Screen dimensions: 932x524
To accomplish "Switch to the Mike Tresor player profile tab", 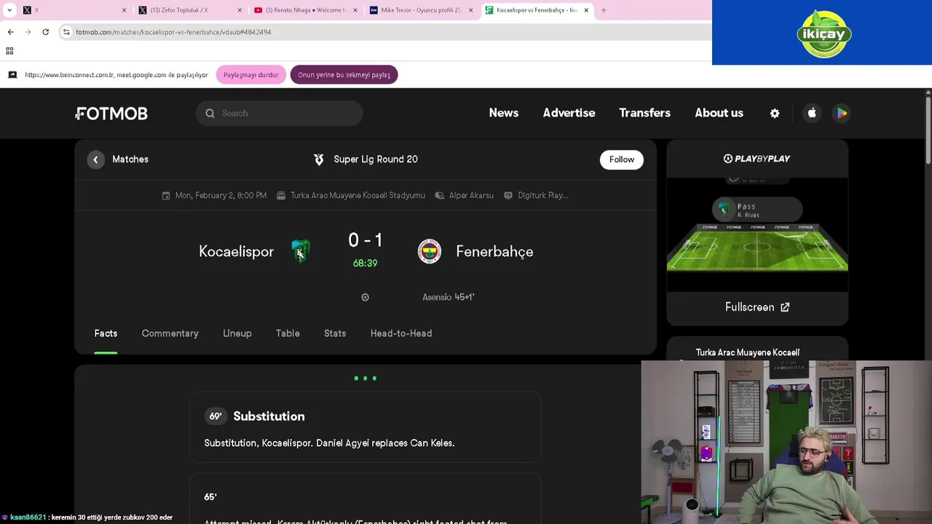I will (x=421, y=10).
